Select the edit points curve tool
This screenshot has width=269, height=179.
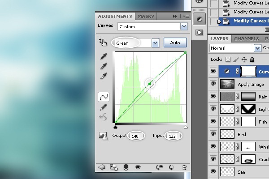pos(104,97)
